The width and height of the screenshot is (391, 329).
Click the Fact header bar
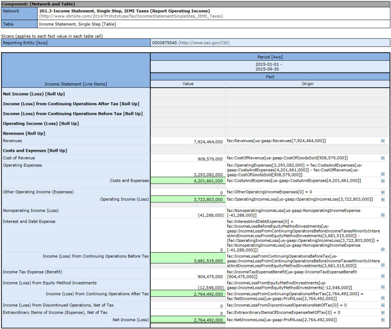(x=270, y=77)
